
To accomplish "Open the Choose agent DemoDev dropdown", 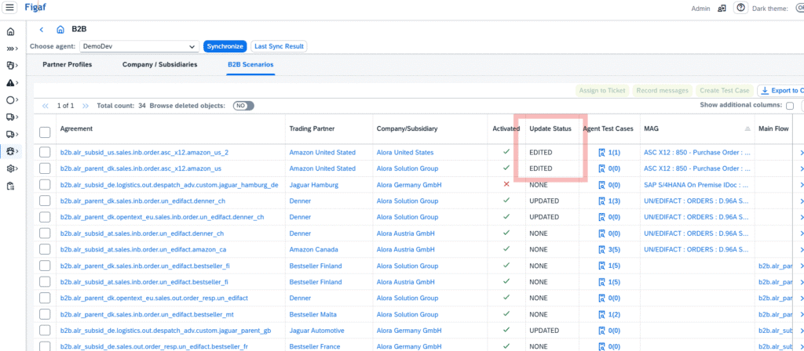I will tap(140, 46).
